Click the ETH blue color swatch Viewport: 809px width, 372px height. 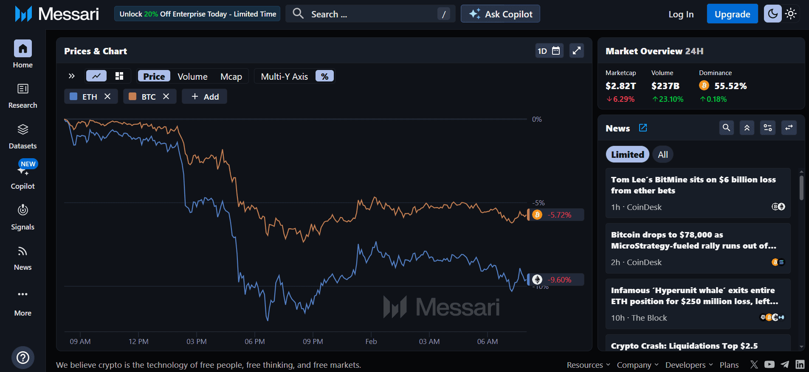(73, 97)
